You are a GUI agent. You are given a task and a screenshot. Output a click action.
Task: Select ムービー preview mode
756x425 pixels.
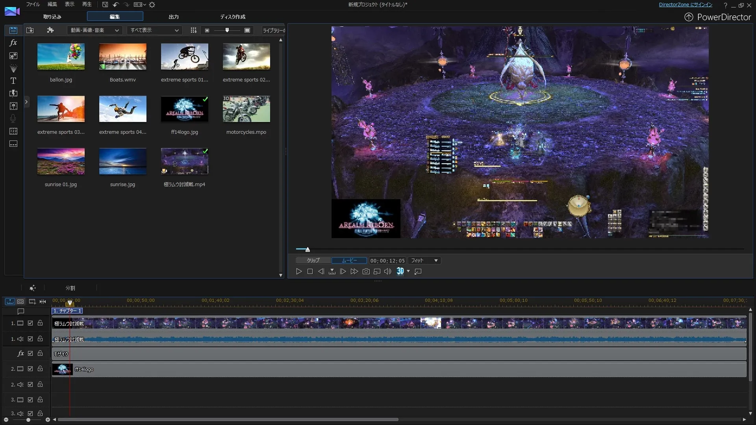click(349, 261)
